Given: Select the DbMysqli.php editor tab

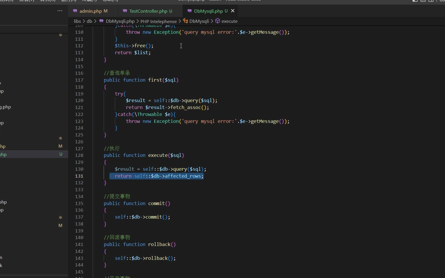Looking at the screenshot, I should coord(208,11).
